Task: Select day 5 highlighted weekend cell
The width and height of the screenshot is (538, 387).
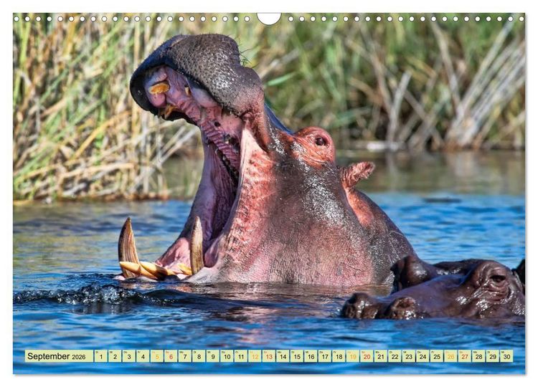Action: [x=157, y=356]
